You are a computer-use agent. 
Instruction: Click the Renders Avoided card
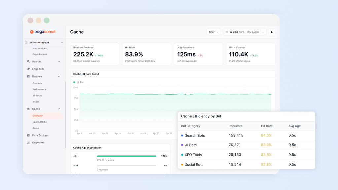(95, 54)
